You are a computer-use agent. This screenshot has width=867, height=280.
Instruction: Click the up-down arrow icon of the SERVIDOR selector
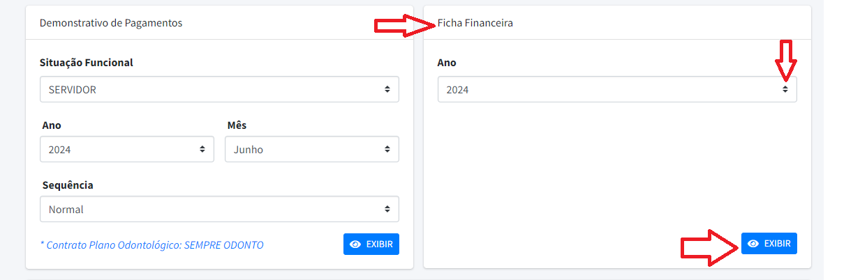click(387, 89)
